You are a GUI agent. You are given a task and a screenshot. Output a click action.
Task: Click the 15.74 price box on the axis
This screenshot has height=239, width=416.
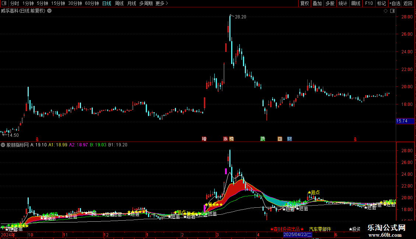point(405,121)
